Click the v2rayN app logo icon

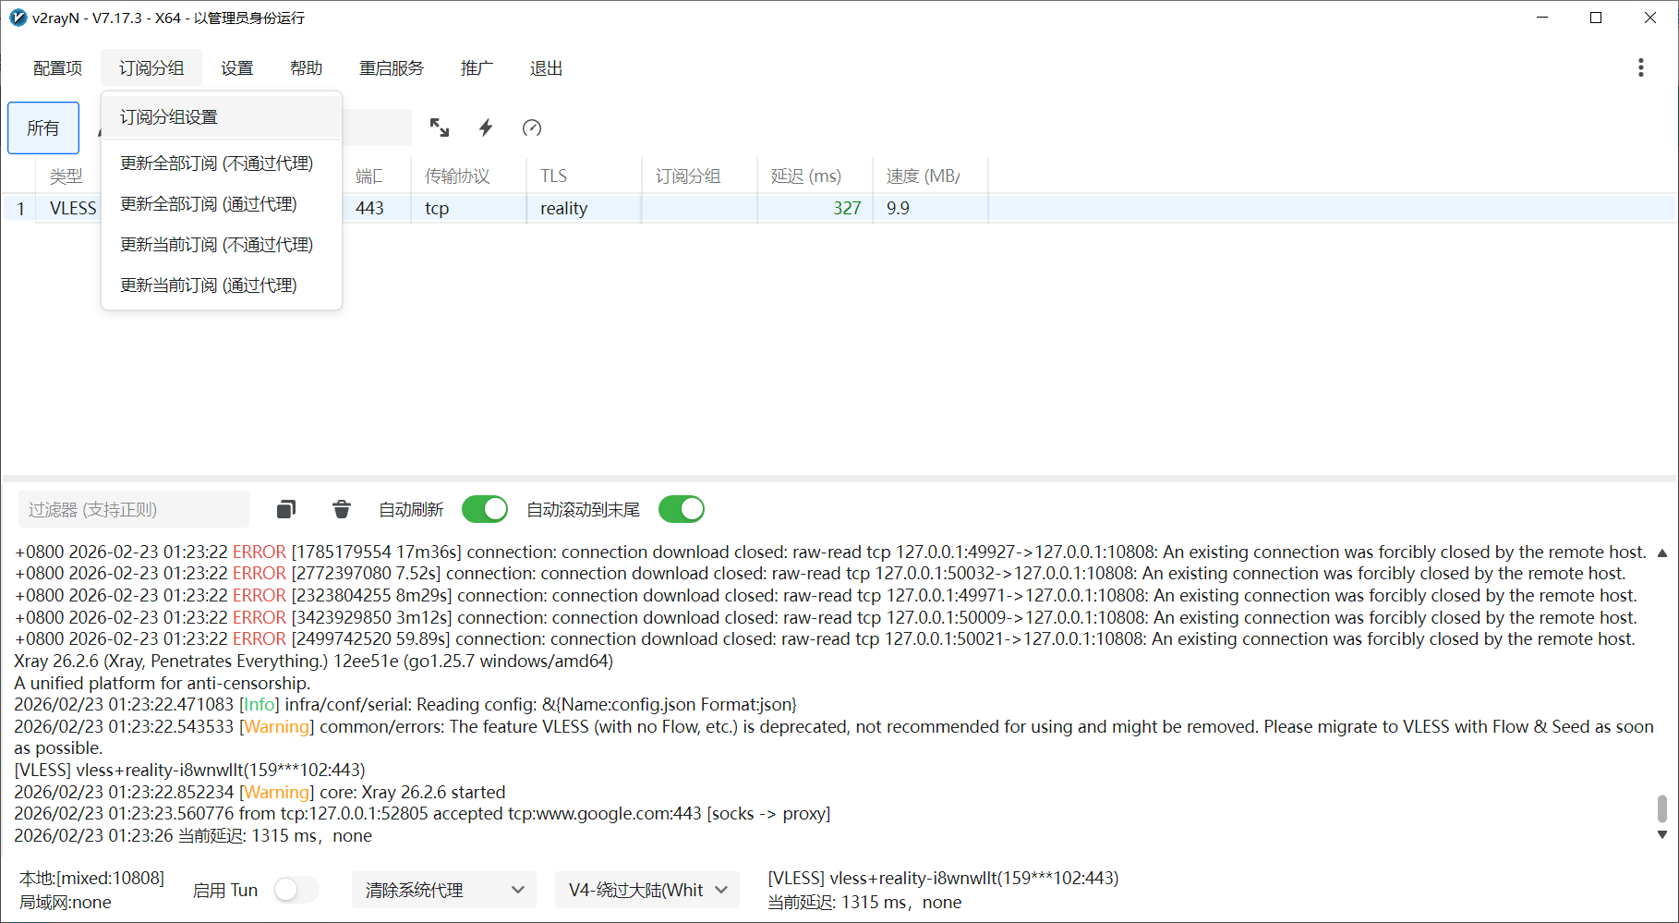(x=18, y=18)
